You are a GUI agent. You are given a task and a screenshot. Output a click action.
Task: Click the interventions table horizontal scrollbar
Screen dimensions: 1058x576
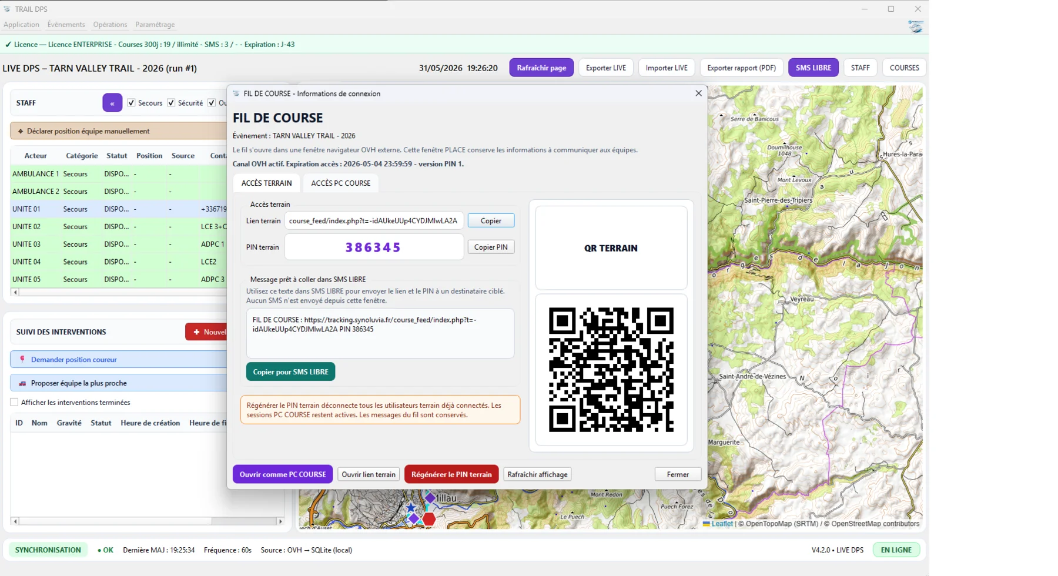click(x=147, y=521)
